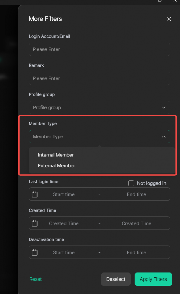The height and width of the screenshot is (294, 180).
Task: Set Deactivation Start time
Action: tap(64, 252)
